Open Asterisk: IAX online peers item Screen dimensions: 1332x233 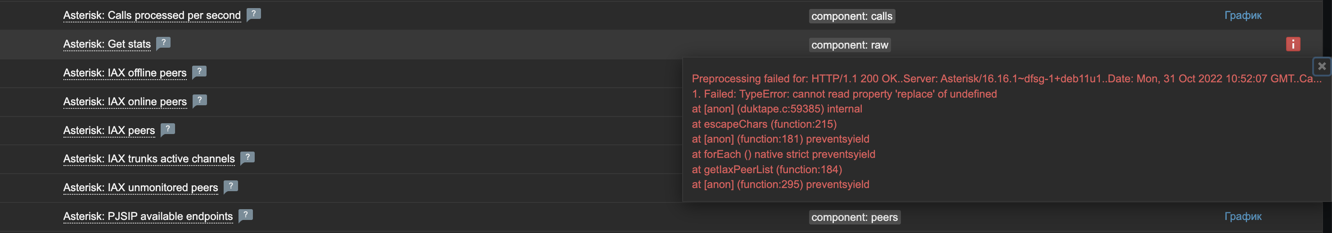[125, 102]
